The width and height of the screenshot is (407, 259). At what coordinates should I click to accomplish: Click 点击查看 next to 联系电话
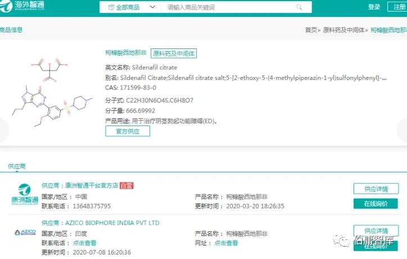[84, 243]
